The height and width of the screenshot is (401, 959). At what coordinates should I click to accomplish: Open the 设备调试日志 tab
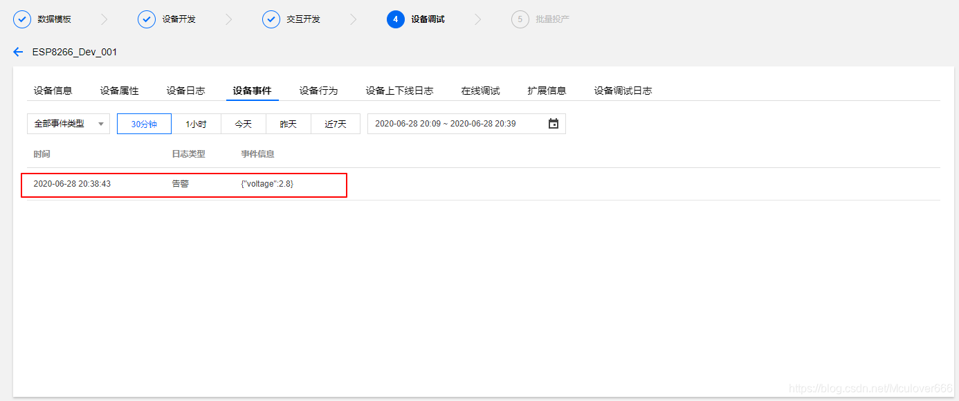623,91
